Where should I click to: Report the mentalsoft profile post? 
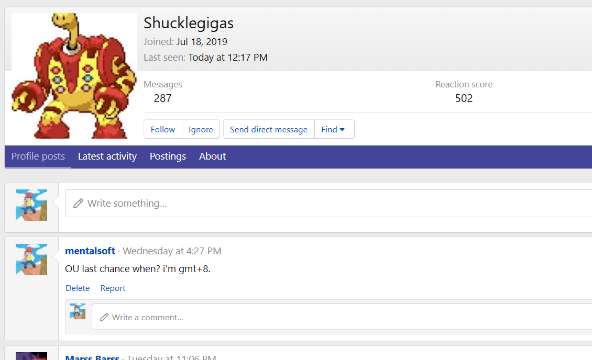click(113, 288)
